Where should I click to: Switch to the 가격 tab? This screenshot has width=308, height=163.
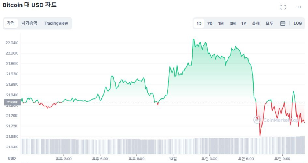pyautogui.click(x=11, y=23)
